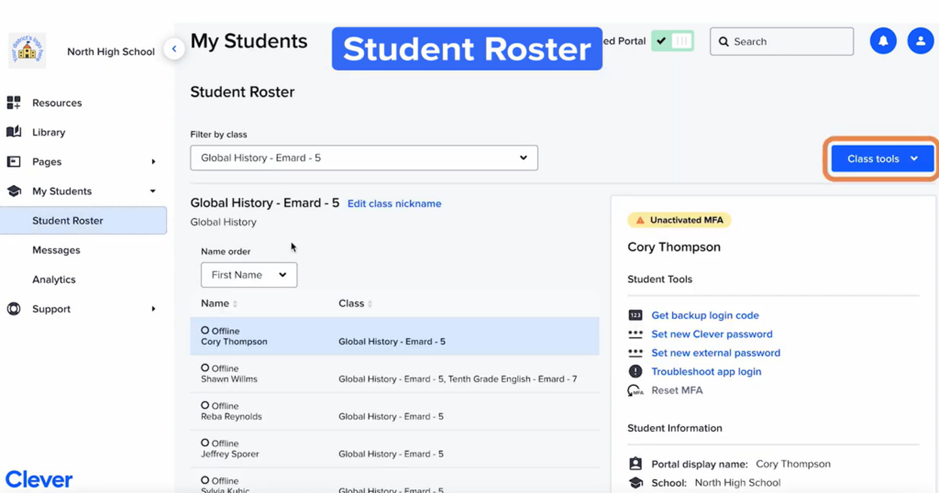Go to Analytics in the sidebar
The width and height of the screenshot is (939, 493).
54,279
